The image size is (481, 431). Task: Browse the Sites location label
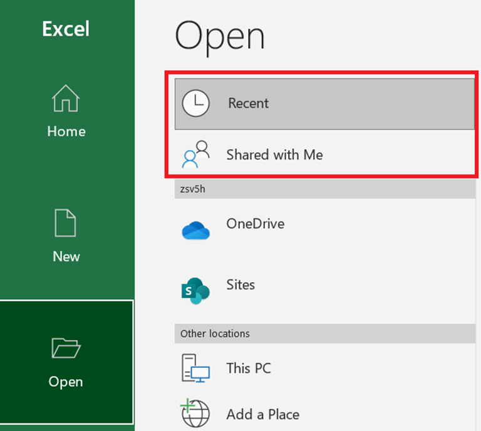(x=240, y=285)
